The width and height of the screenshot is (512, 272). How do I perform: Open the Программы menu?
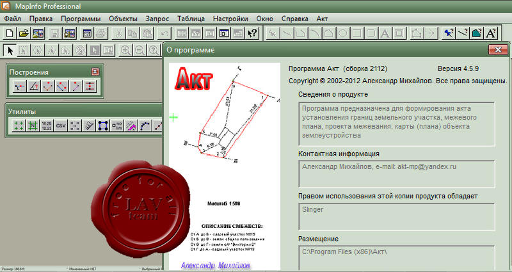81,19
